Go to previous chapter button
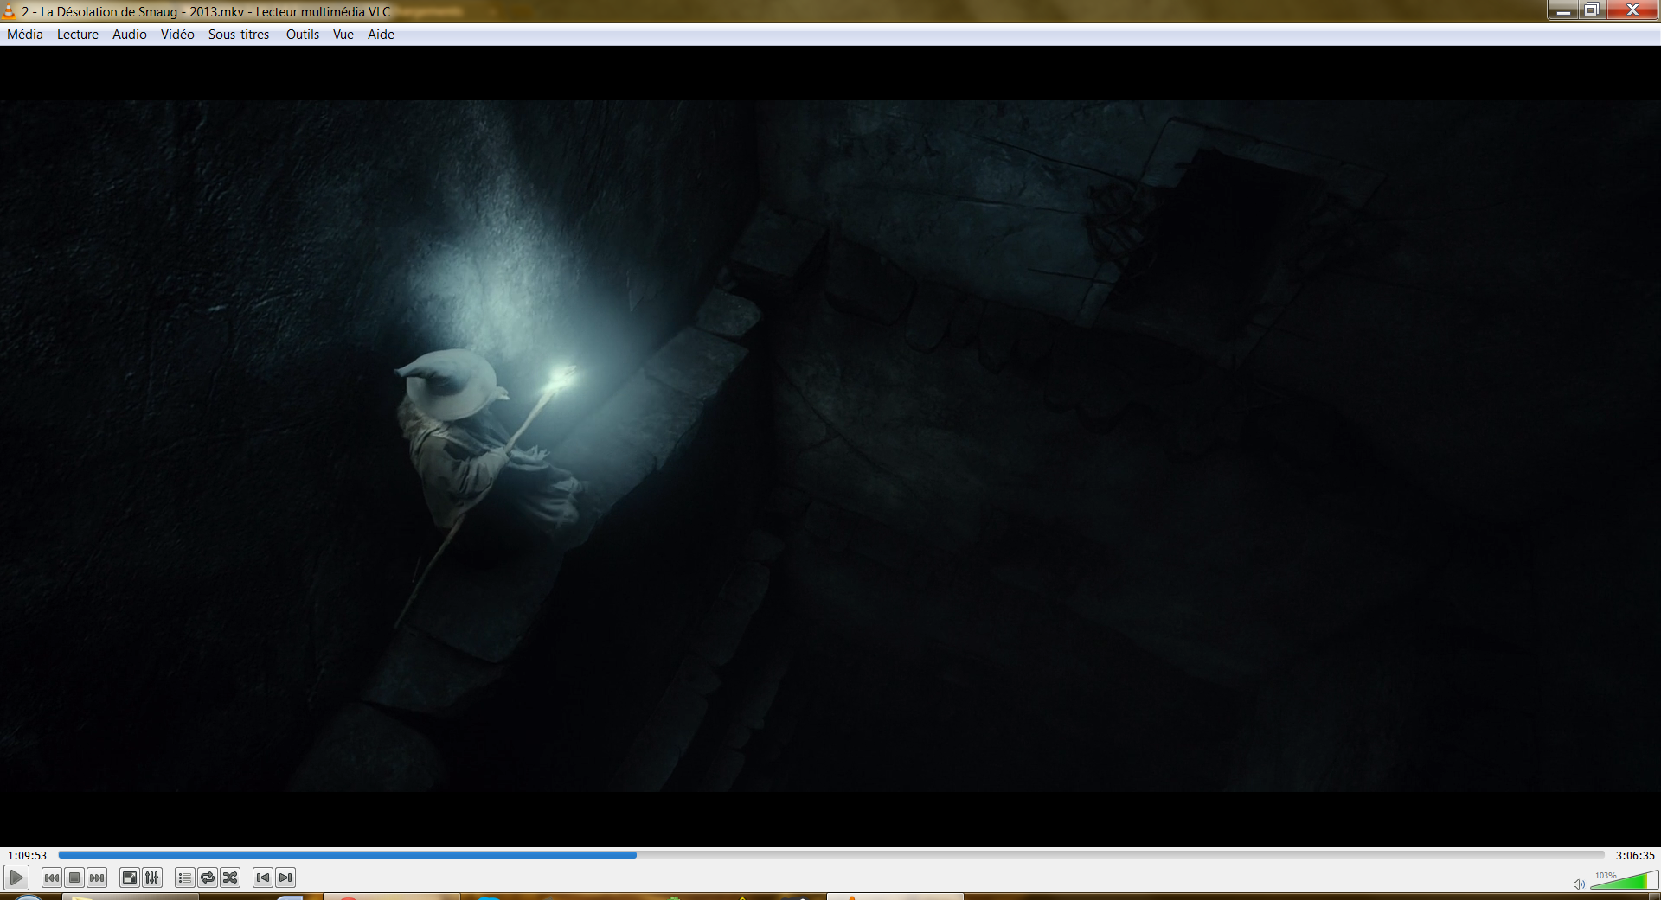This screenshot has height=900, width=1661. click(263, 878)
